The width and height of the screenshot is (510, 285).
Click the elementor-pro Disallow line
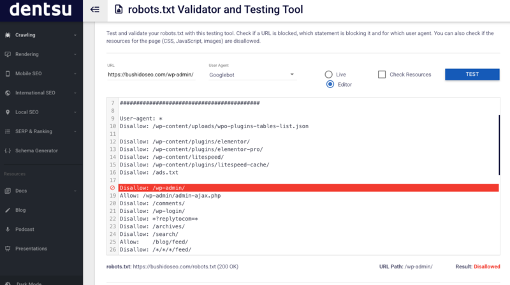point(191,149)
